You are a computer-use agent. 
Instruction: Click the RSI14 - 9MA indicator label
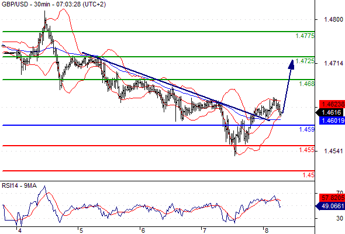19,186
